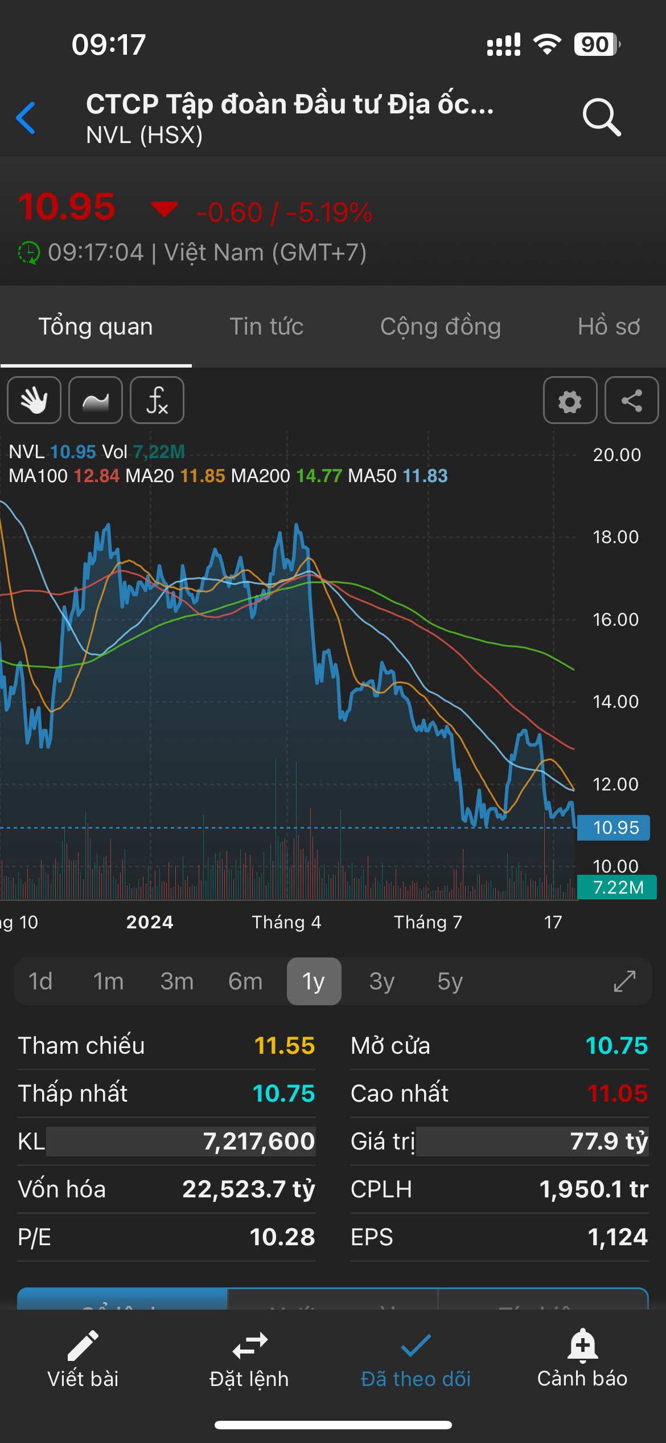Open chart settings gear
Screen dimensions: 666x1443
570,400
